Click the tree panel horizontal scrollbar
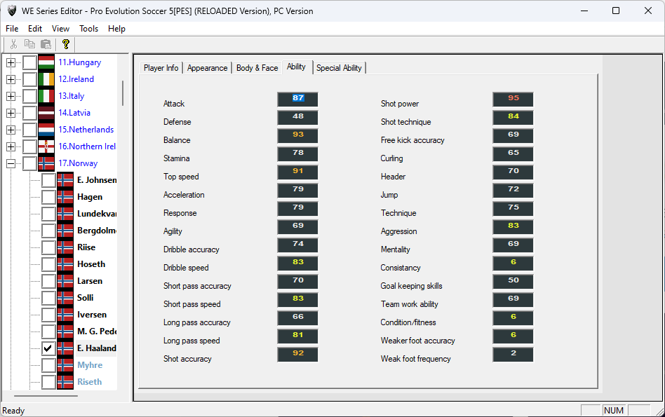The width and height of the screenshot is (665, 417). coord(46,396)
